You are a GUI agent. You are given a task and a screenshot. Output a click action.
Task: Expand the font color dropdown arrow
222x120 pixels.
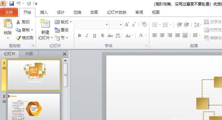click(146, 36)
